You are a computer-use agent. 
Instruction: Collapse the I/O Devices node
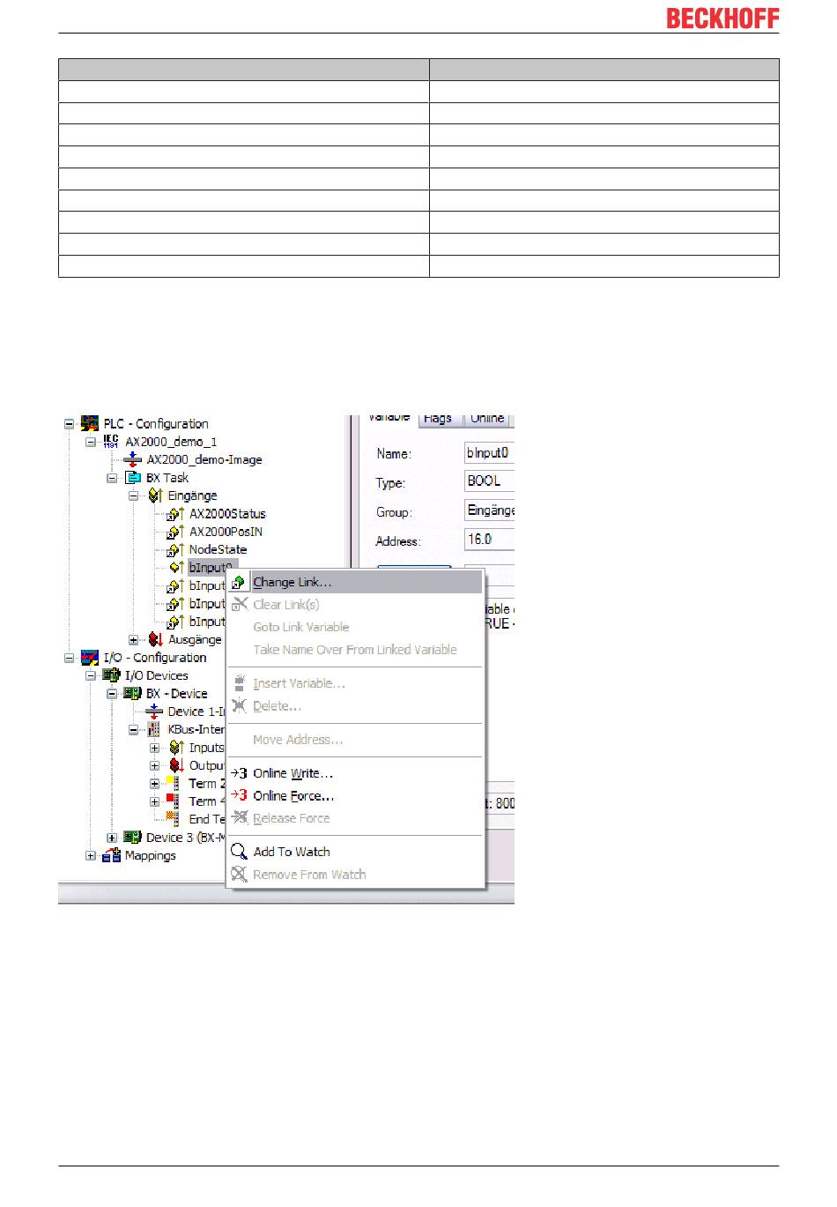(91, 675)
